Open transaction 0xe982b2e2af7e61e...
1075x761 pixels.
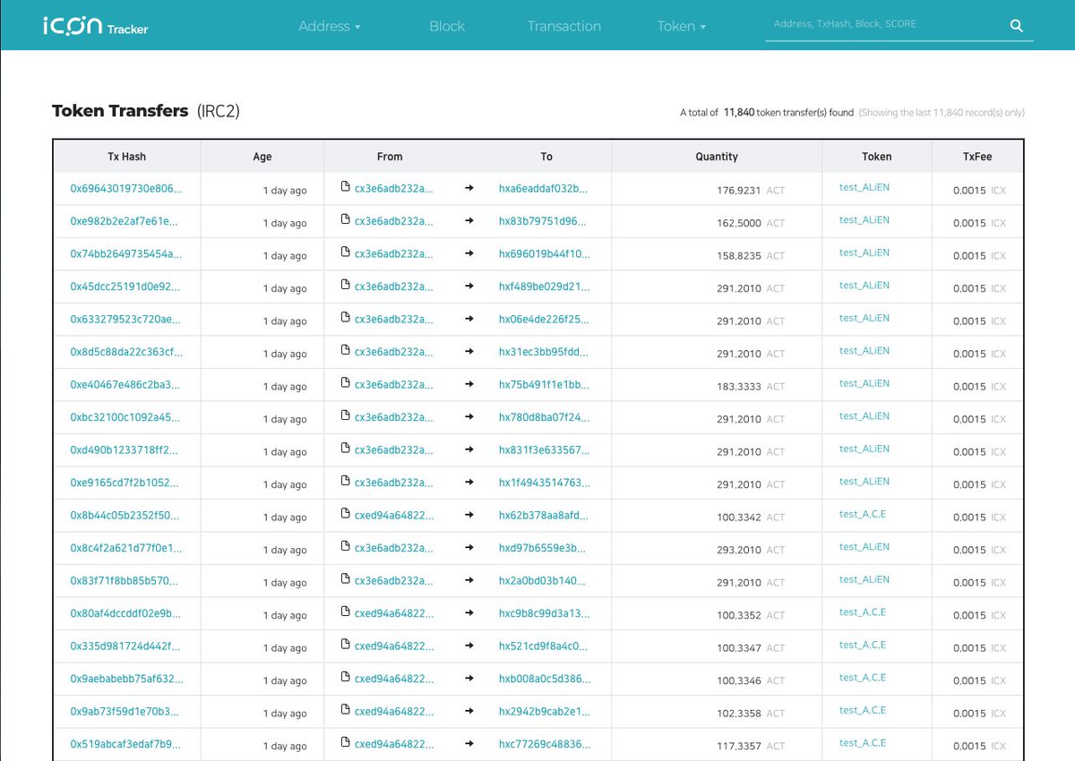coord(125,221)
